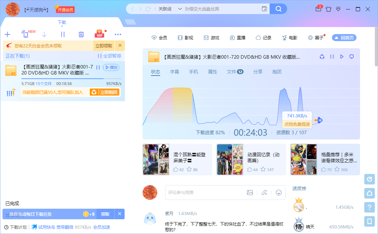Image resolution: width=378 pixels, height=234 pixels.
Task: Add a new download task with the plus icon
Action: tap(7, 34)
